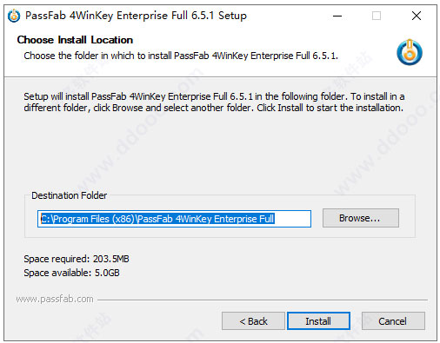Image resolution: width=440 pixels, height=343 pixels.
Task: Click the 'different folder, click Browse' instruction line
Action: 214,108
